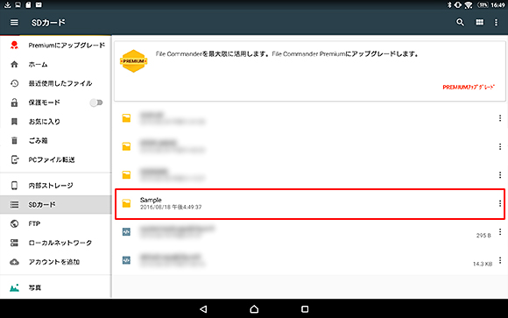Viewport: 508px width, 318px height.
Task: Tap the add account cloud icon
Action: point(14,262)
